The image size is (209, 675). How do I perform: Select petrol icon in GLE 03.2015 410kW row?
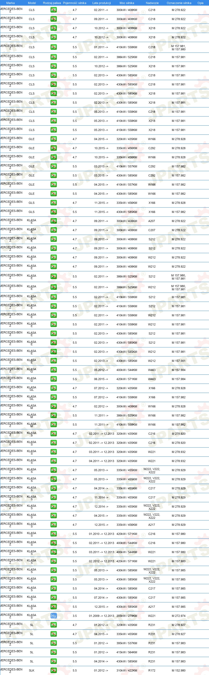53,166
